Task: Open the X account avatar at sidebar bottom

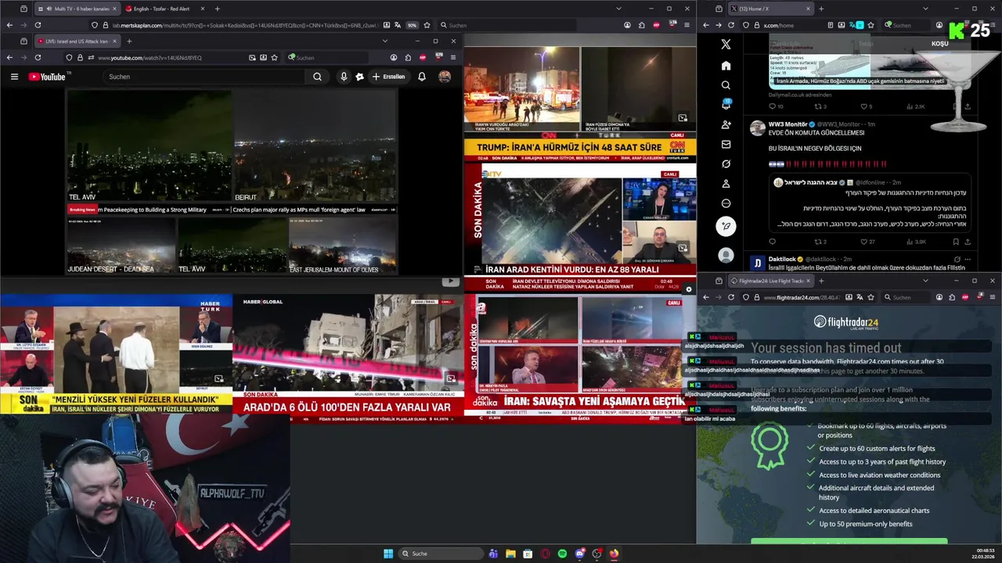Action: pos(726,255)
